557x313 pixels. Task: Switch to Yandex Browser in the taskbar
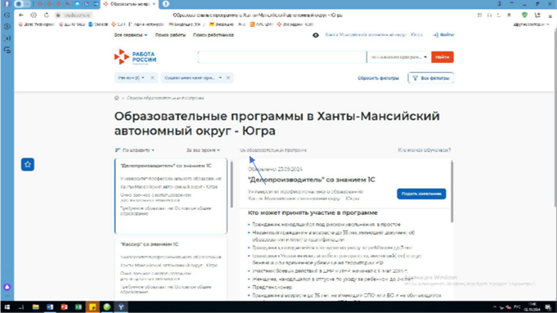[x=121, y=307]
